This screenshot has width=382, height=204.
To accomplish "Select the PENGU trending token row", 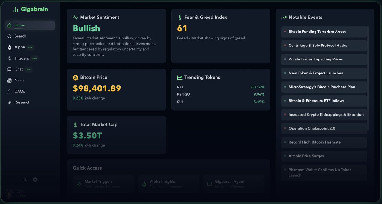I will (x=221, y=95).
